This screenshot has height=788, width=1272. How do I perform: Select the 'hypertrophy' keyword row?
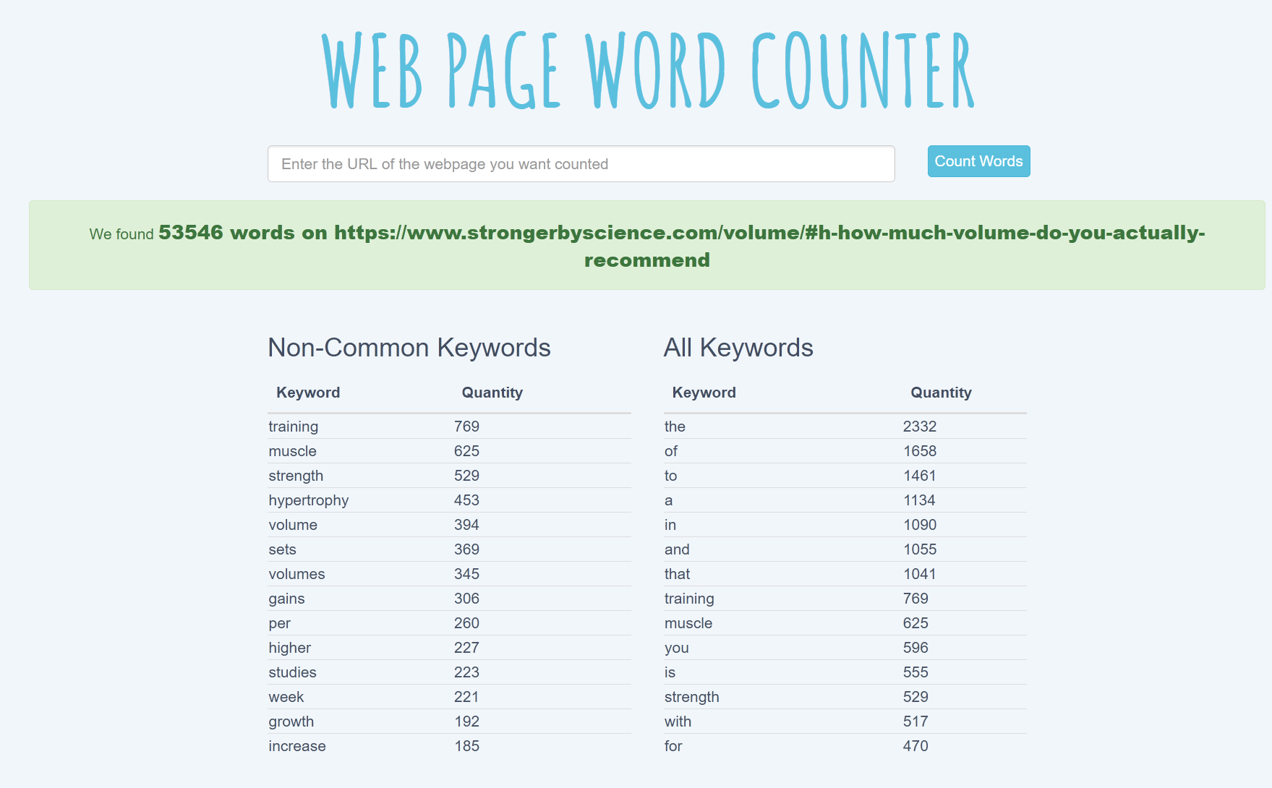(449, 500)
